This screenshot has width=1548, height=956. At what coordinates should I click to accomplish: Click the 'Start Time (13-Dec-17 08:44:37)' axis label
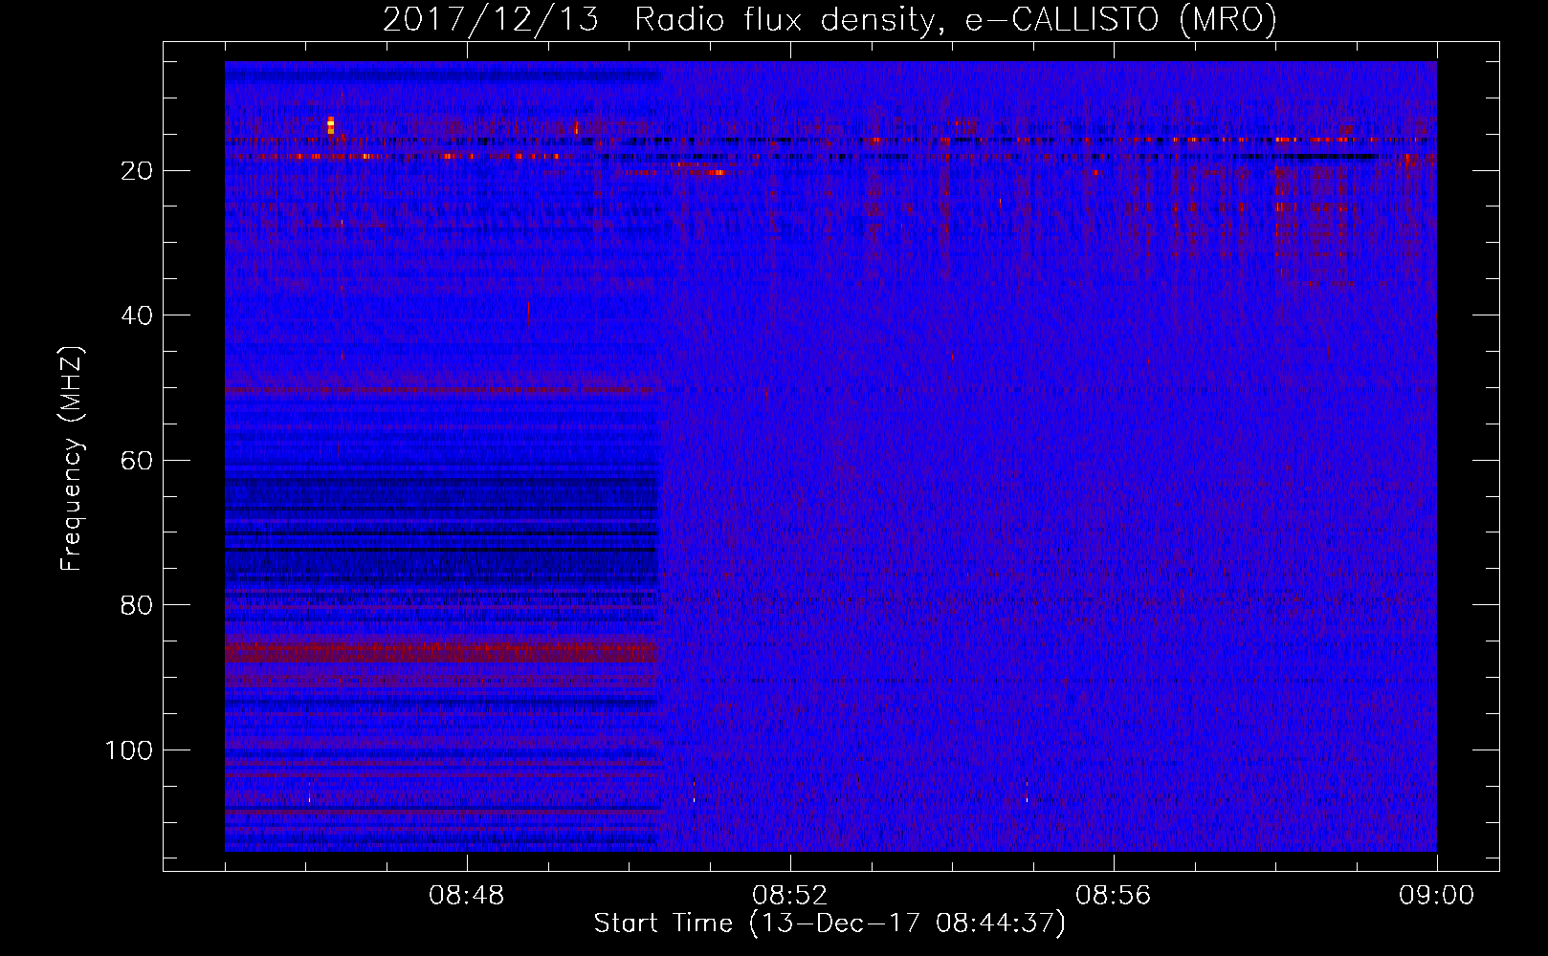click(x=829, y=923)
